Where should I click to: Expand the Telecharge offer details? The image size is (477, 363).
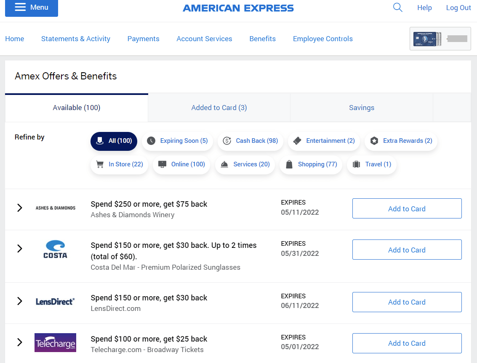coord(19,342)
